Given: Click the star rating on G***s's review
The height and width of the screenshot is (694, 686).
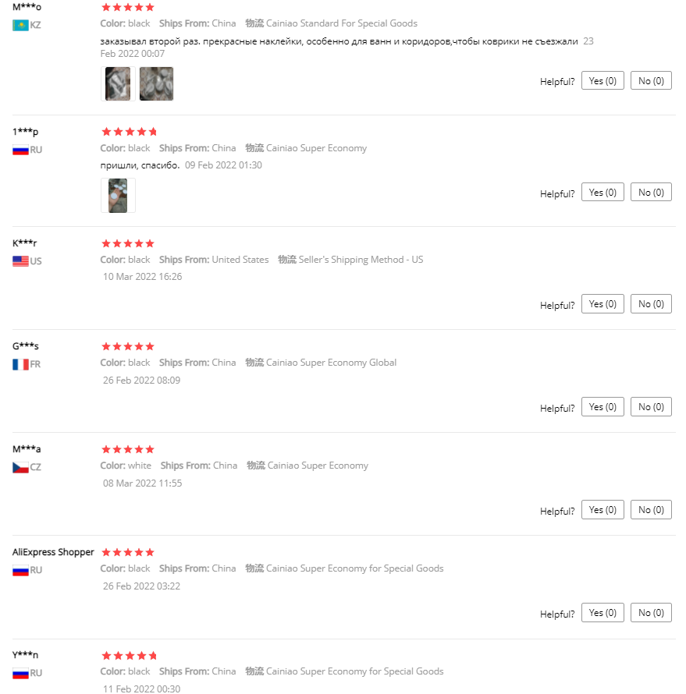Looking at the screenshot, I should coord(128,346).
